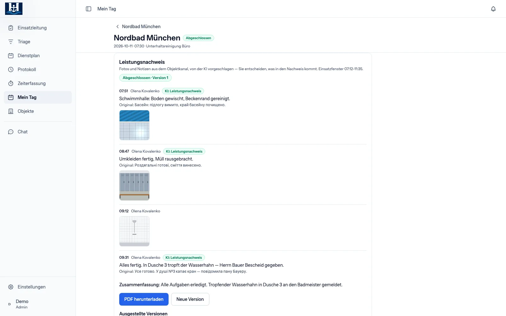Open the swimming pool photo thumbnail
Image resolution: width=506 pixels, height=316 pixels.
pos(134,125)
